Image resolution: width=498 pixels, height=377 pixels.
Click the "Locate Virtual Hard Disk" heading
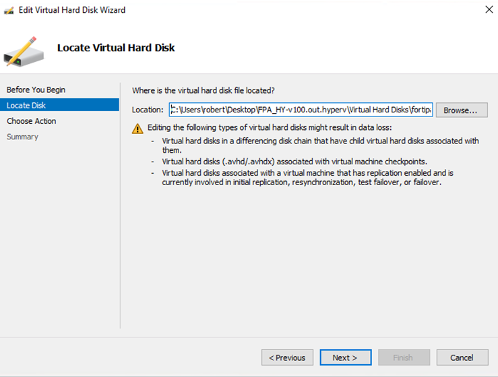pos(116,48)
